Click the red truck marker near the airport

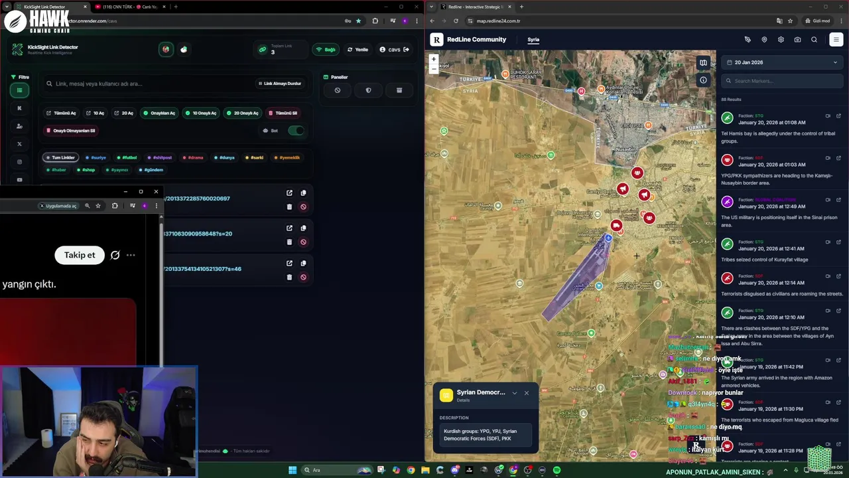[x=616, y=226]
